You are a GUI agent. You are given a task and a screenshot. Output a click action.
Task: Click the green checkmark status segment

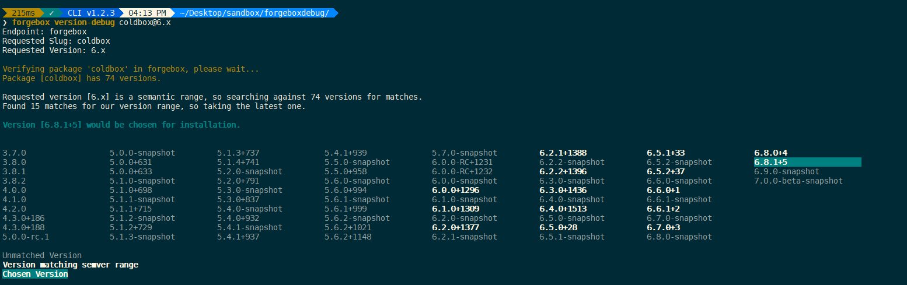[x=51, y=13]
